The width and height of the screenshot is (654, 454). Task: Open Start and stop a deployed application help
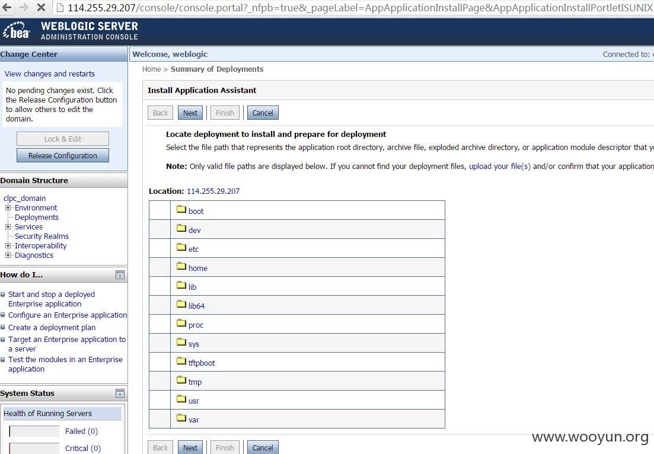[52, 299]
